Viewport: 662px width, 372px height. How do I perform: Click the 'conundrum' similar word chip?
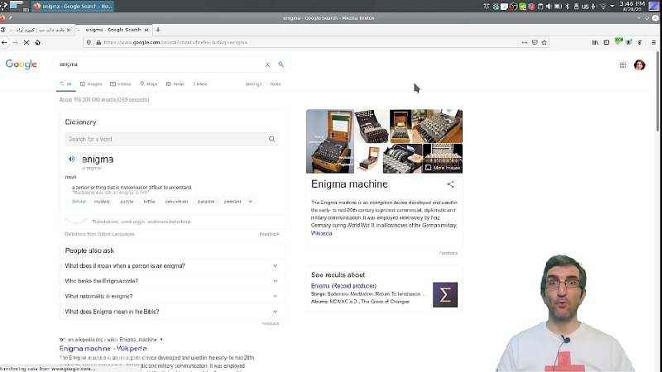(176, 202)
